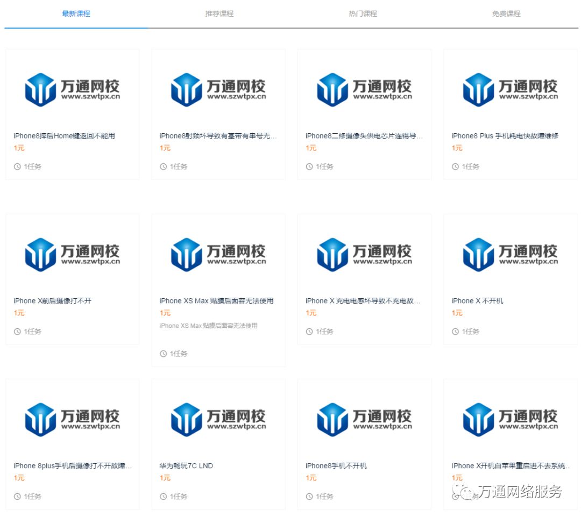Click clock icon under iPhone8手机不开机 course
Image resolution: width=581 pixels, height=517 pixels.
[x=309, y=497]
